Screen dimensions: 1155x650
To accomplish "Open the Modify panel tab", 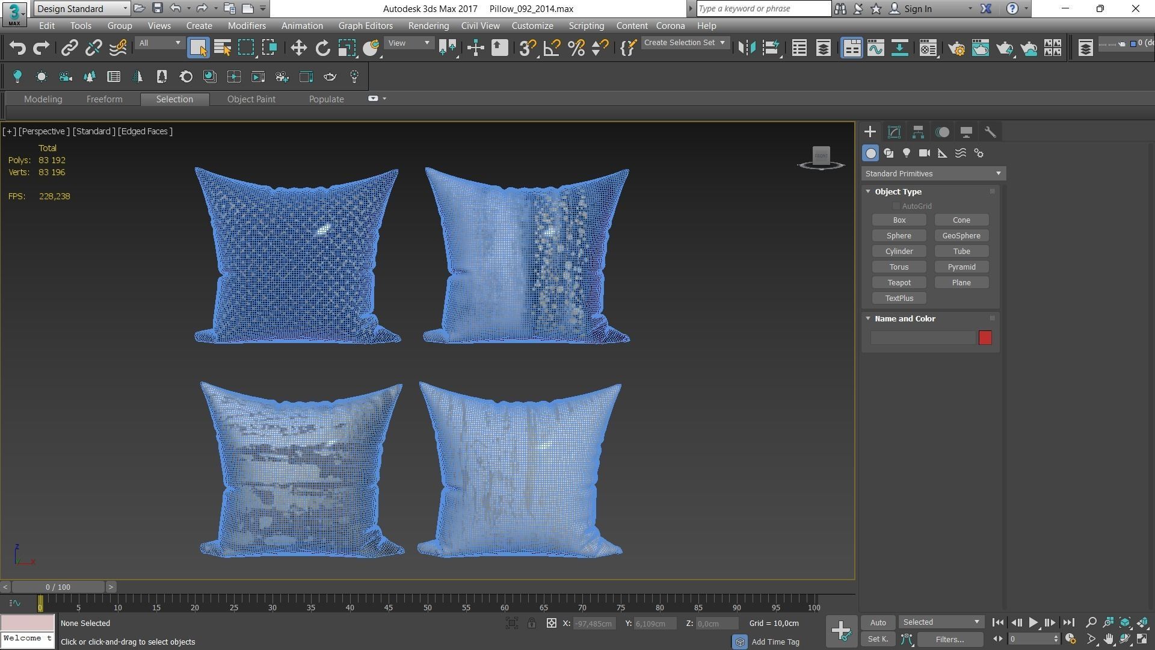I will (894, 132).
